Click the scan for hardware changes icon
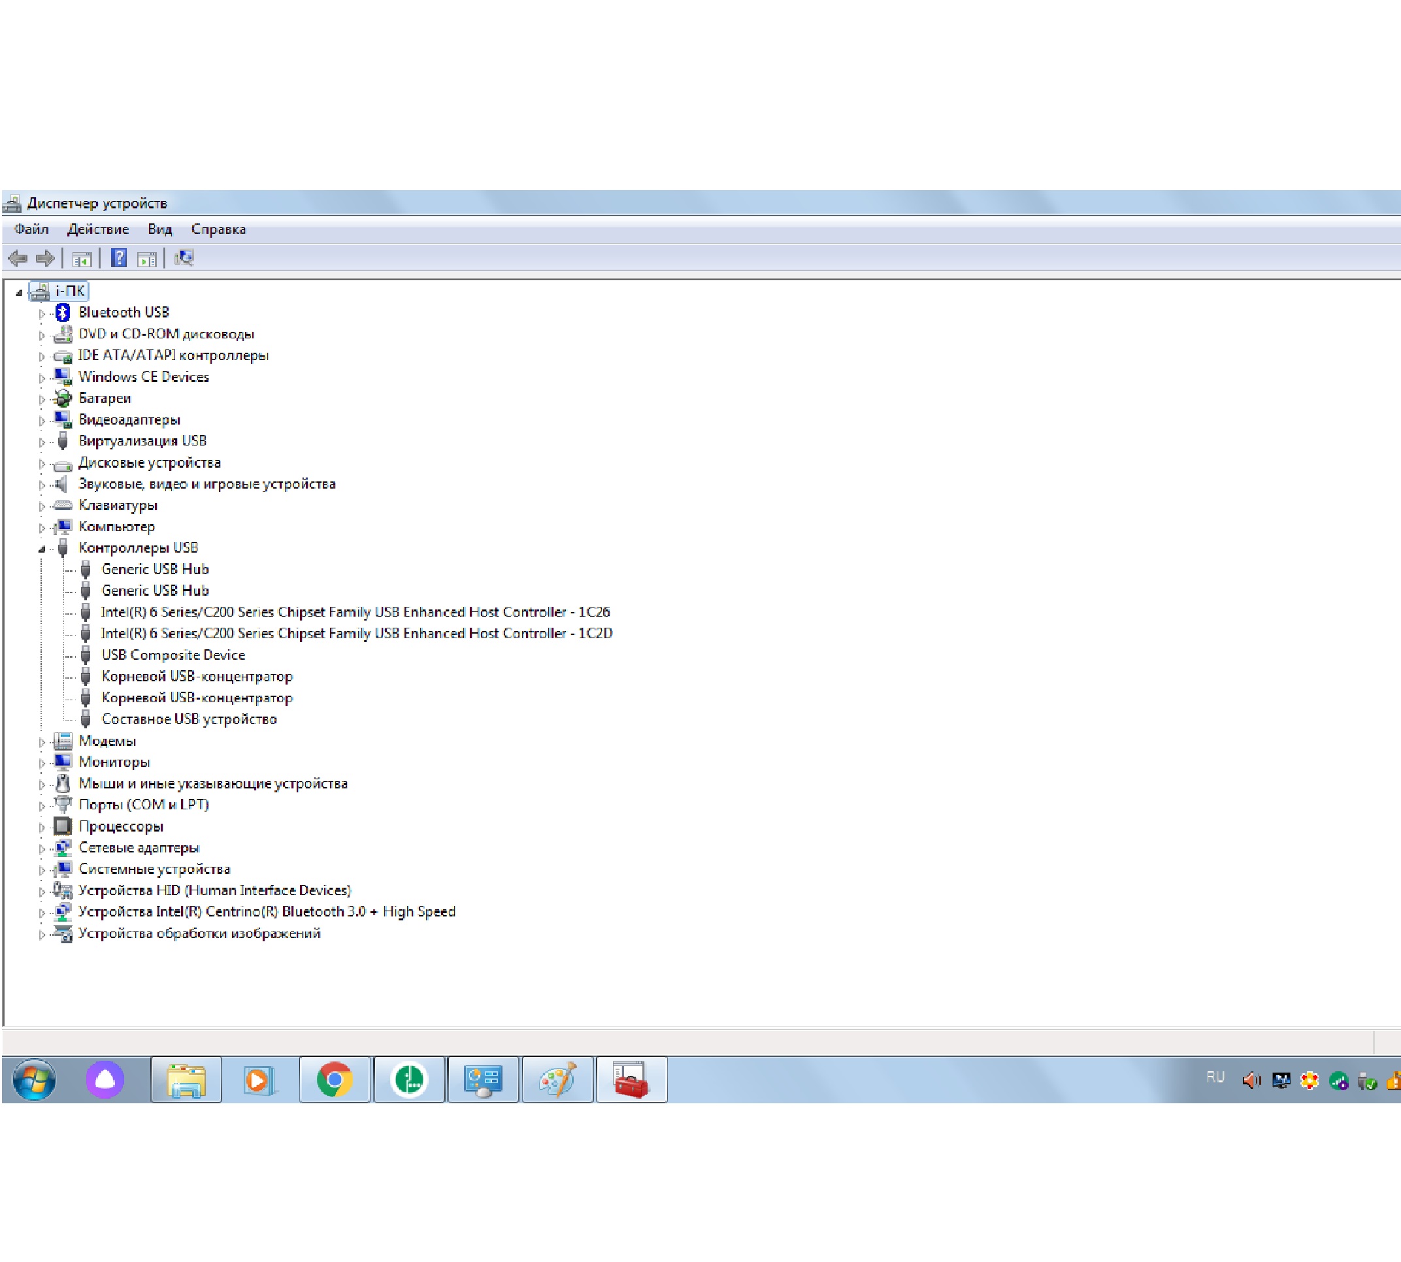Screen dimensions: 1401x1262 [x=184, y=258]
